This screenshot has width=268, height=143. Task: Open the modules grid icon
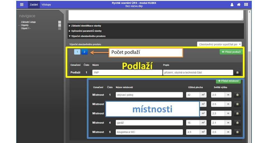pos(246,5)
